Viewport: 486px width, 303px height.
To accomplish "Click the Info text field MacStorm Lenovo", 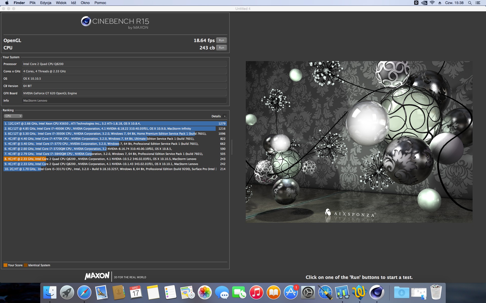I will pyautogui.click(x=124, y=101).
